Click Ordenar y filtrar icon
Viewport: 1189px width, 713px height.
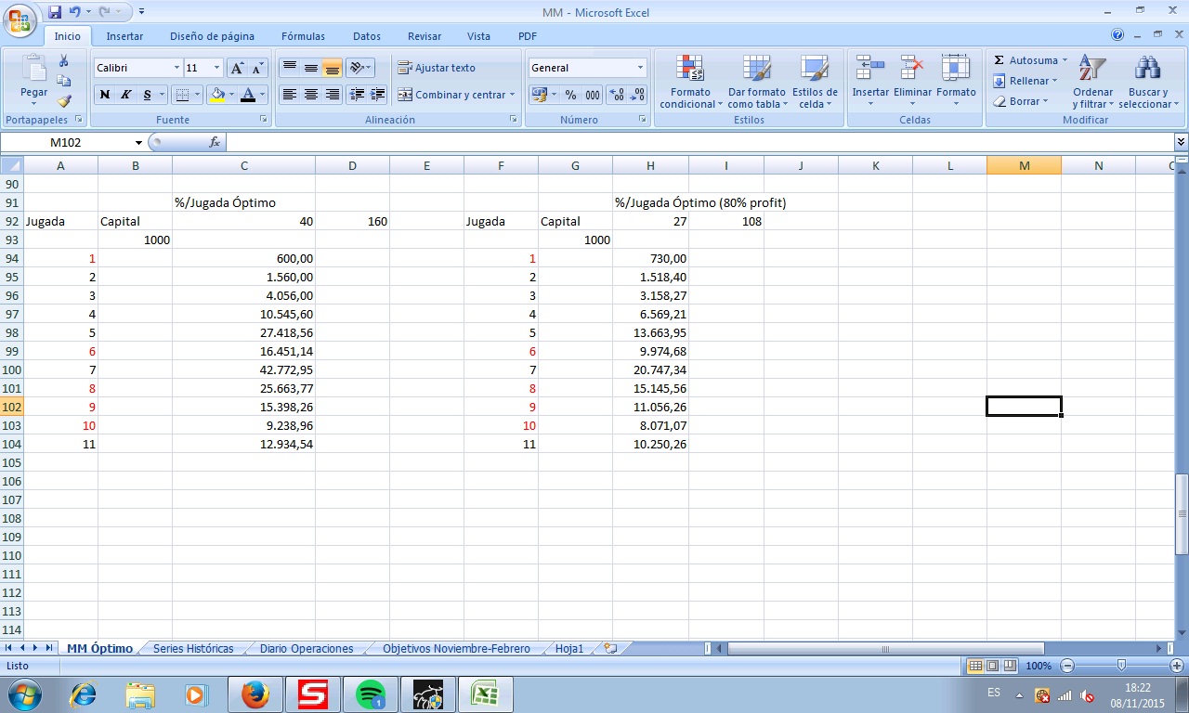[1092, 69]
